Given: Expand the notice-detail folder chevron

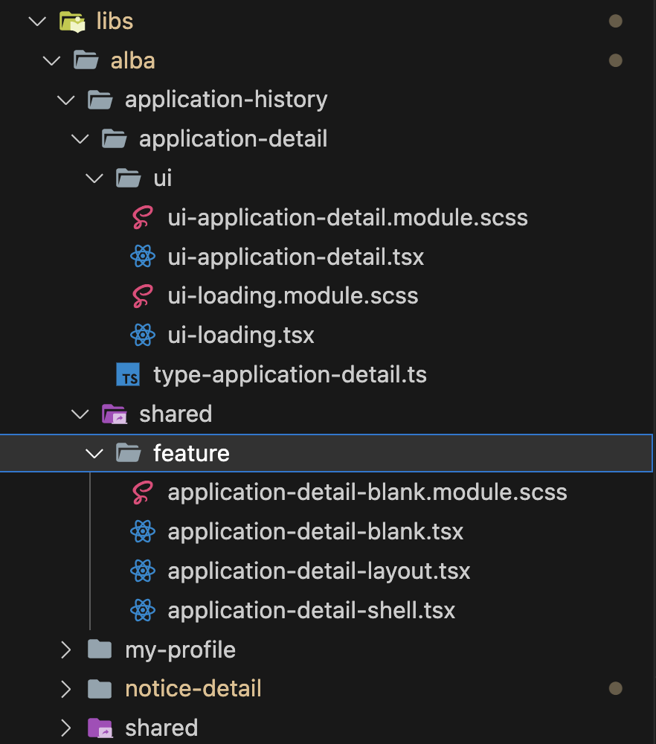Looking at the screenshot, I should (65, 689).
